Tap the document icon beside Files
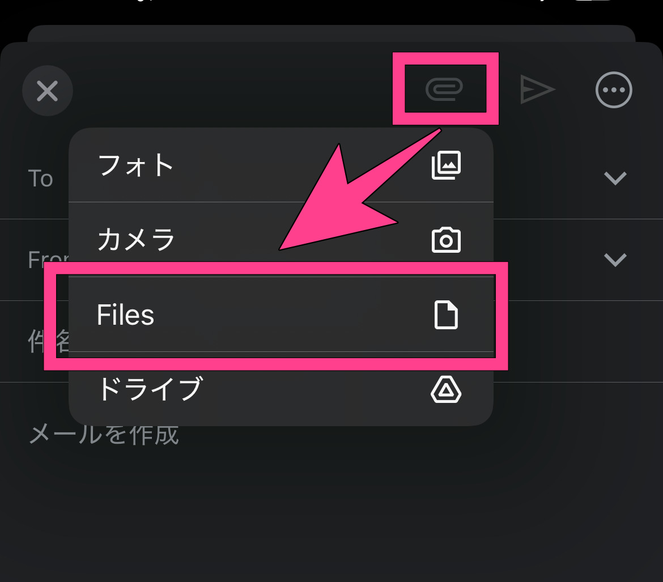 (x=446, y=315)
